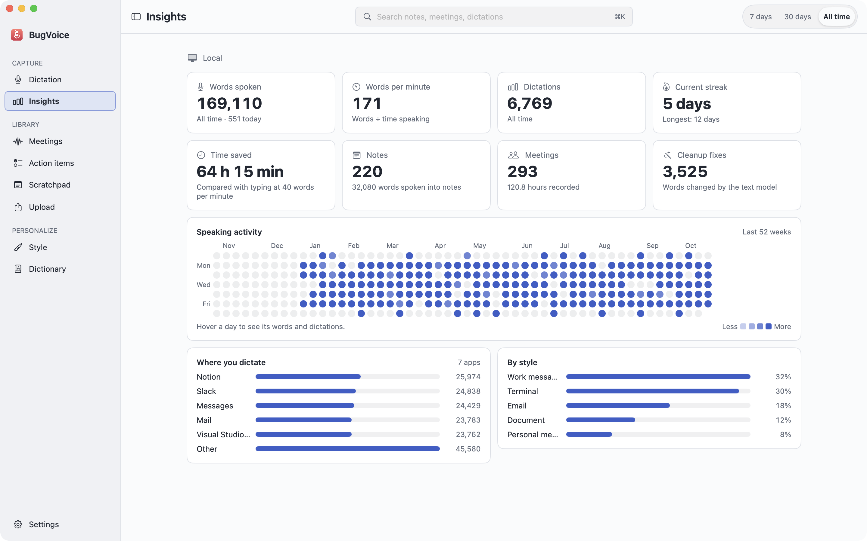Click the Insights bar chart icon
This screenshot has height=541, width=867.
click(18, 101)
